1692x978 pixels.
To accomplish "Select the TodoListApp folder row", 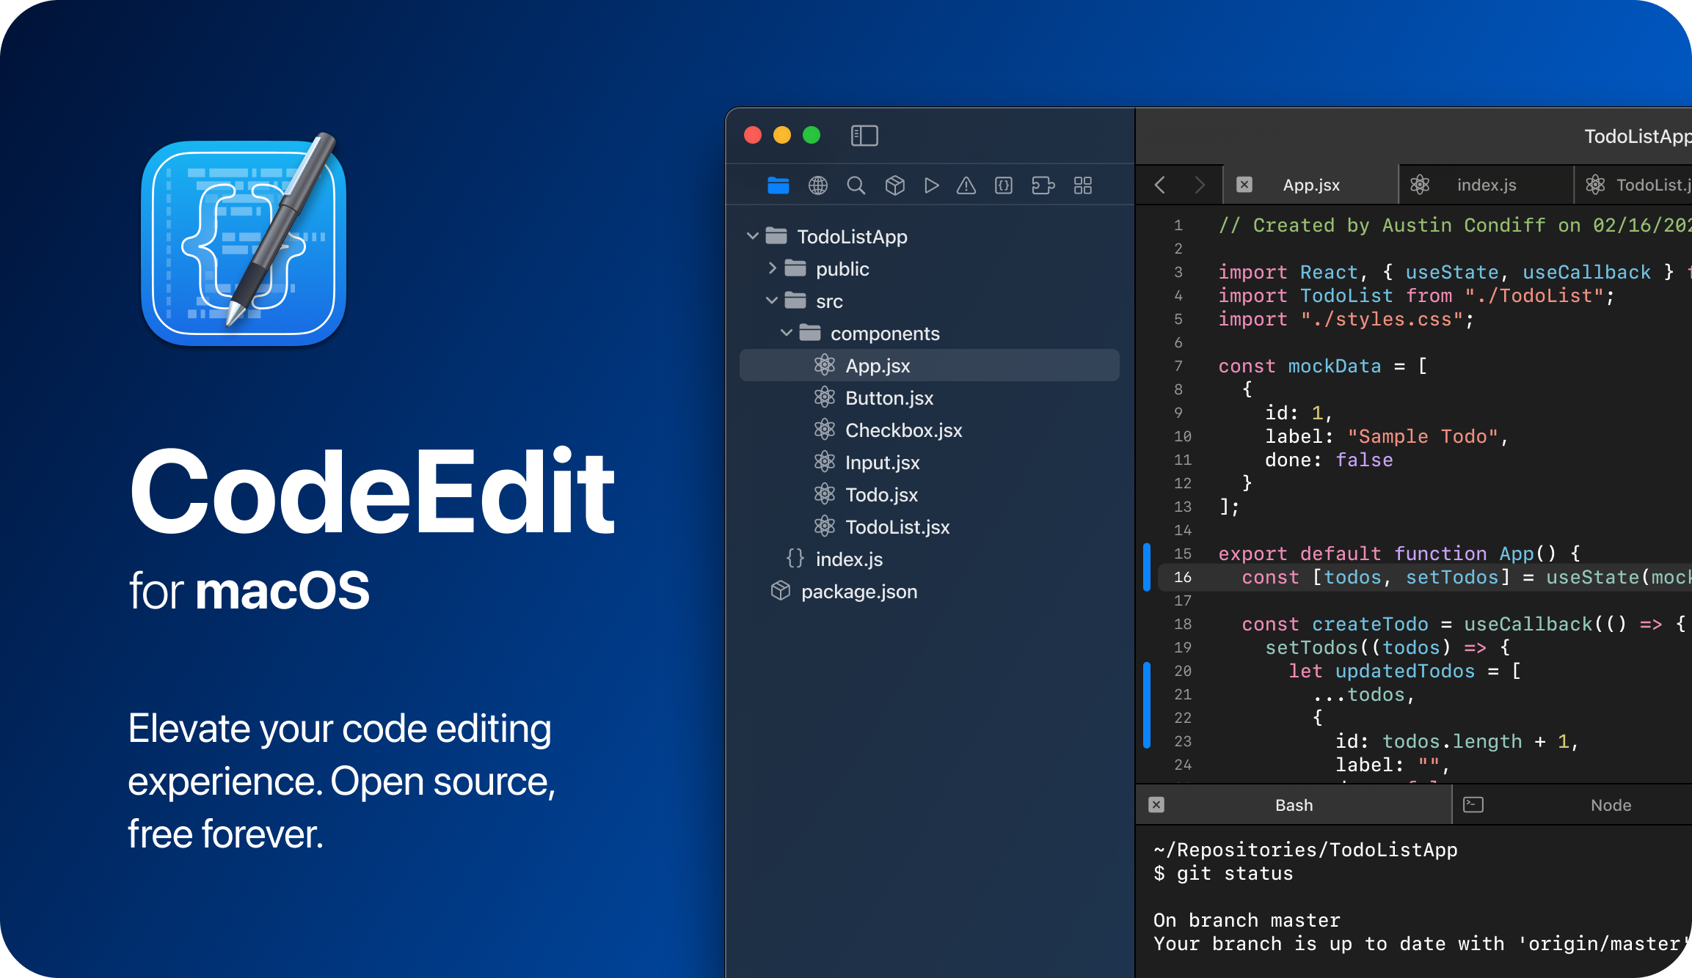I will coord(930,236).
